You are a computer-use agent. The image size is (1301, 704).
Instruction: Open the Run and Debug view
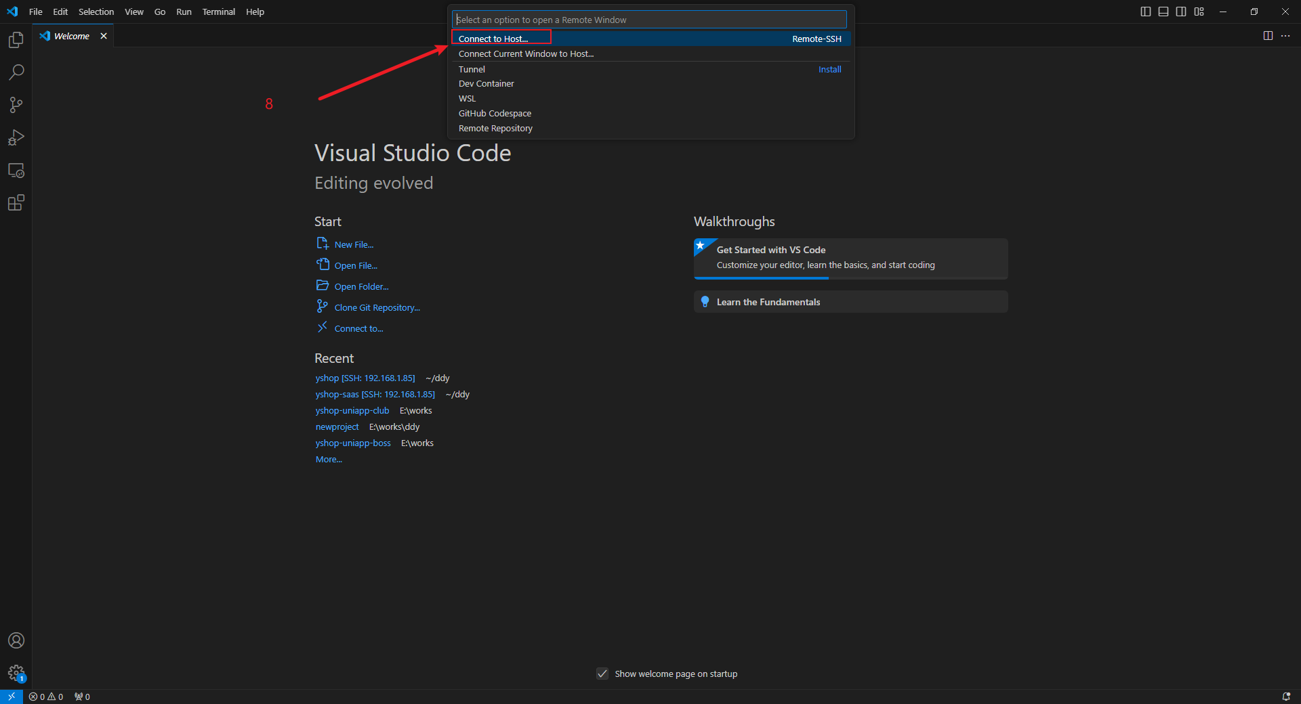(x=16, y=137)
